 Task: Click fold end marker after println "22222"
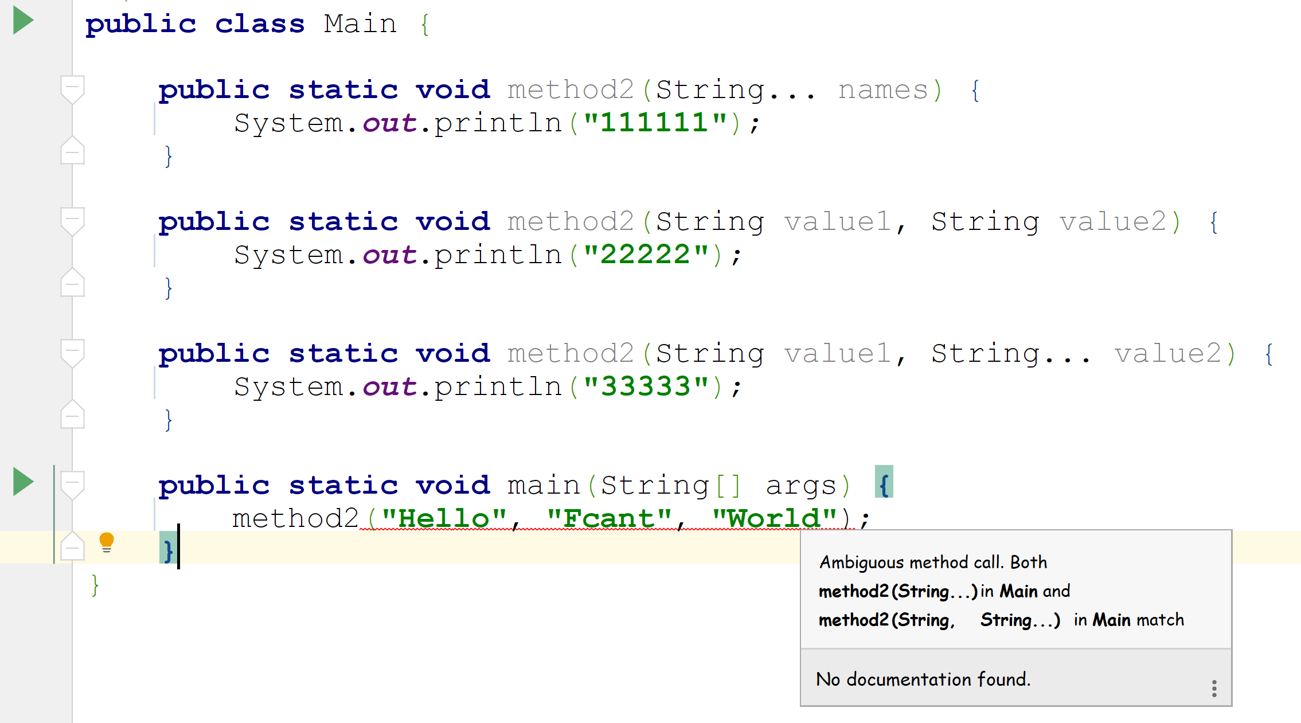pyautogui.click(x=72, y=283)
